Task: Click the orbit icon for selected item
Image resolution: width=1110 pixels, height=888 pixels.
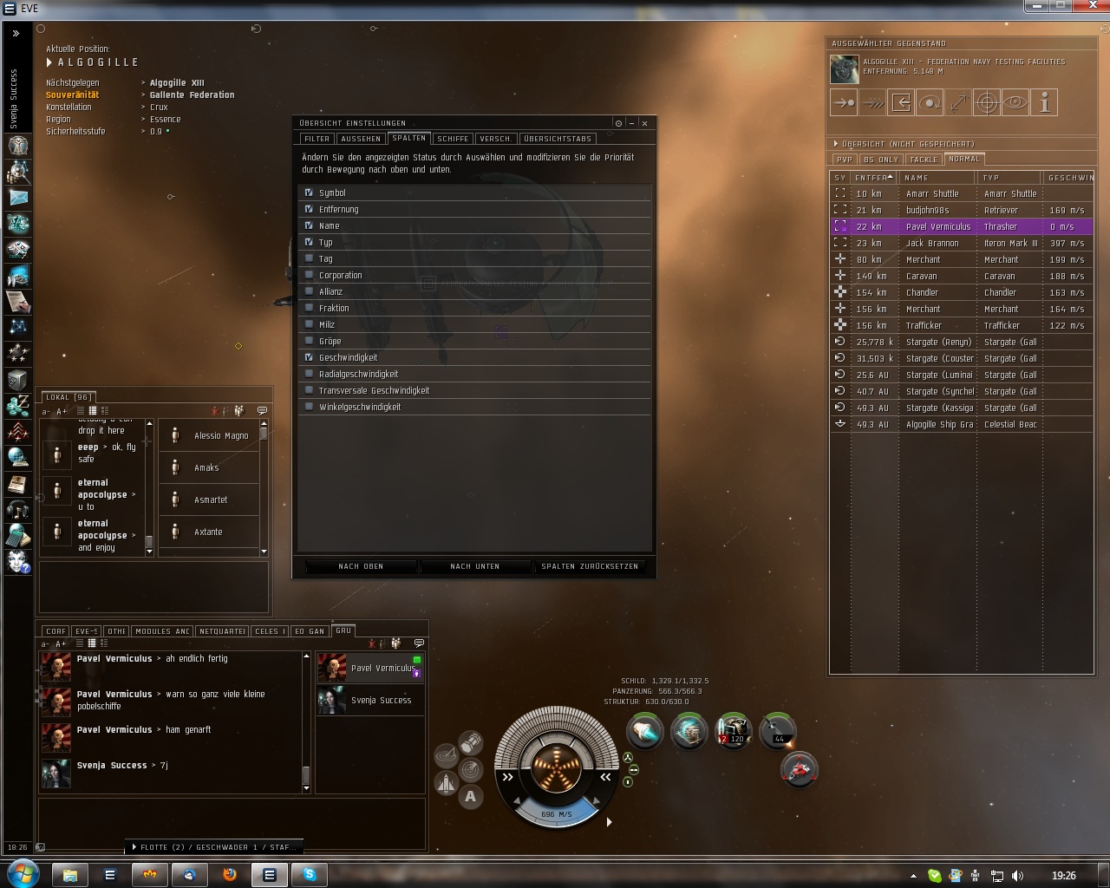Action: tap(930, 102)
